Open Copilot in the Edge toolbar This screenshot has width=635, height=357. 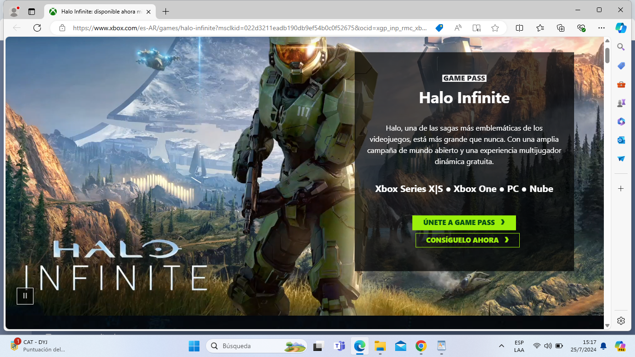(x=621, y=28)
